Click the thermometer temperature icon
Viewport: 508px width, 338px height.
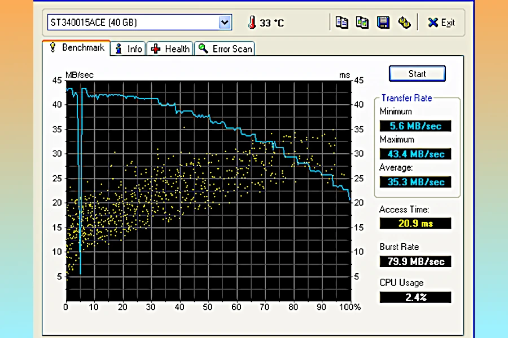click(x=252, y=23)
